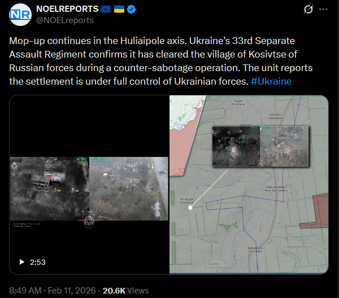This screenshot has width=339, height=298.
Task: Click the Ukraine flag emoji by name
Action: point(119,9)
